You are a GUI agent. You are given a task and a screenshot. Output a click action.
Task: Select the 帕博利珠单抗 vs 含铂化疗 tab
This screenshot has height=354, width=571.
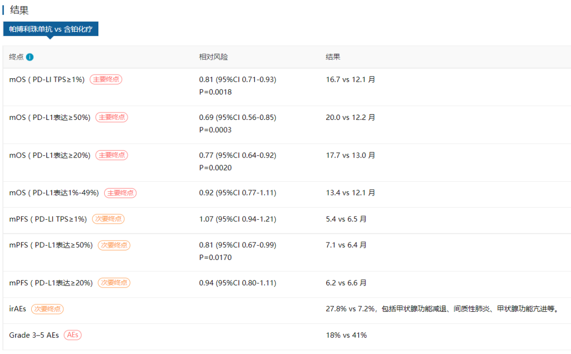click(x=51, y=29)
